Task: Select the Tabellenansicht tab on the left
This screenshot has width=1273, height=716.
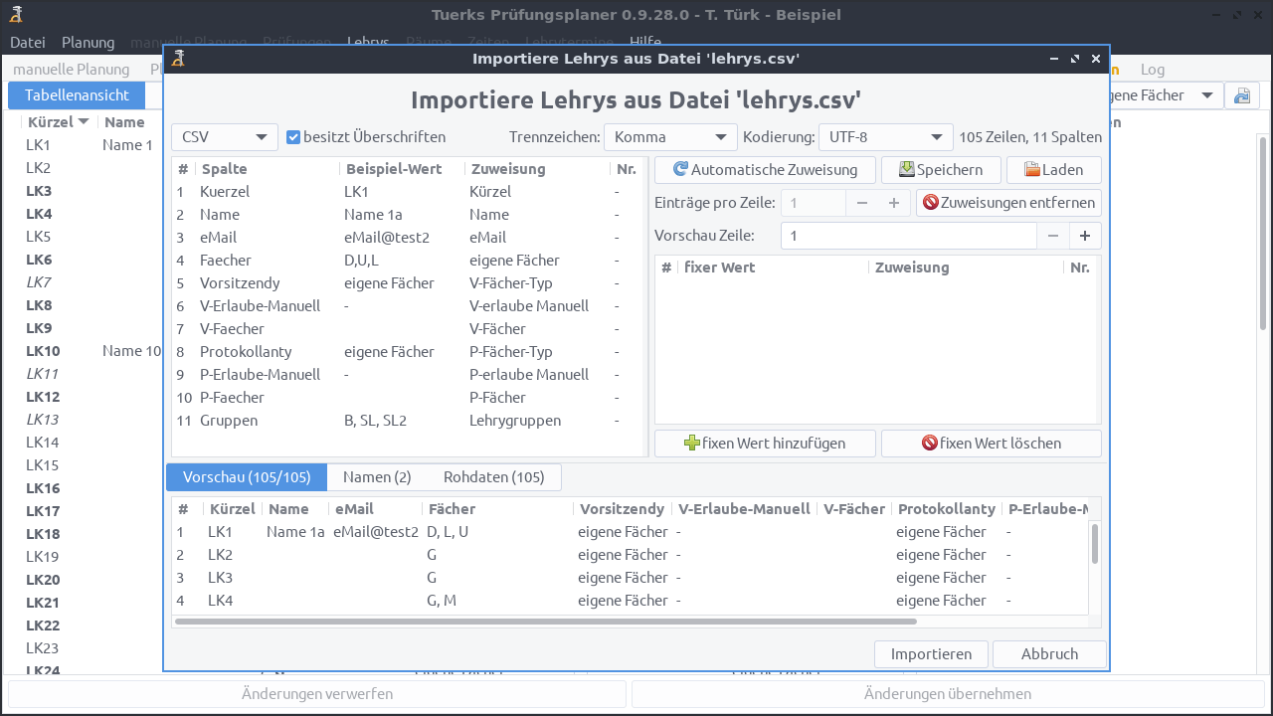Action: pyautogui.click(x=76, y=94)
